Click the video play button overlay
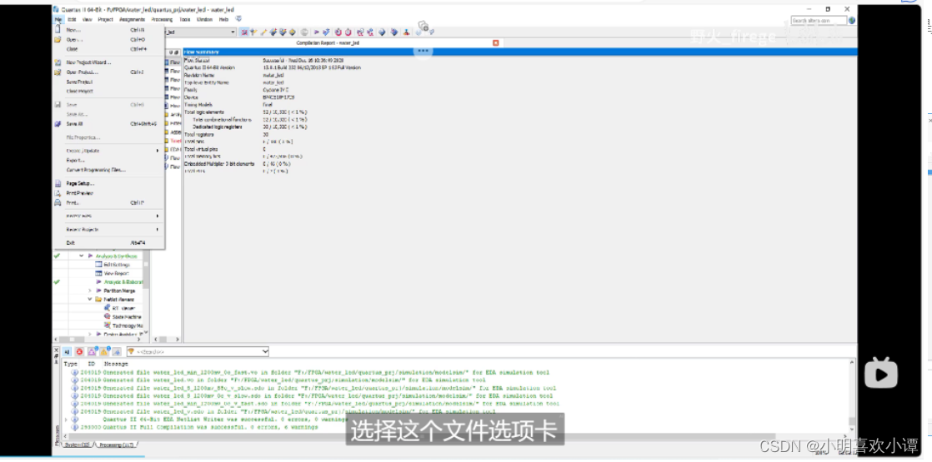 [x=881, y=374]
